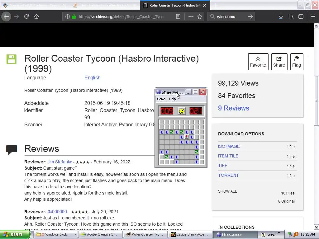
Task: Bookmark this page with the star
Action: [200, 16]
